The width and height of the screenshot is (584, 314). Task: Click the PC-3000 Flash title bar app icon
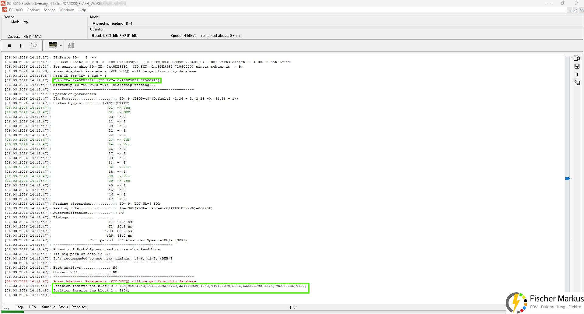pyautogui.click(x=3, y=3)
